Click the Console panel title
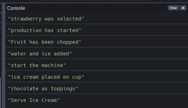This screenshot has width=188, height=108. [x=16, y=8]
